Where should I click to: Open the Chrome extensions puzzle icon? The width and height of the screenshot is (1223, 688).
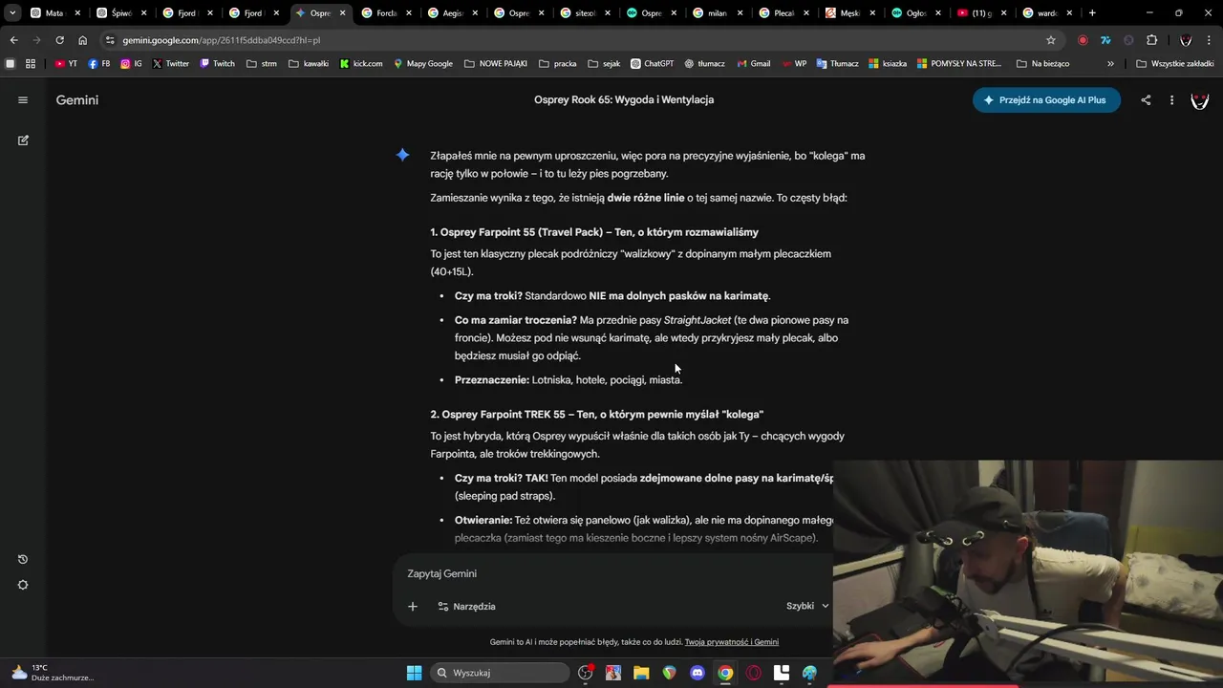pyautogui.click(x=1151, y=40)
